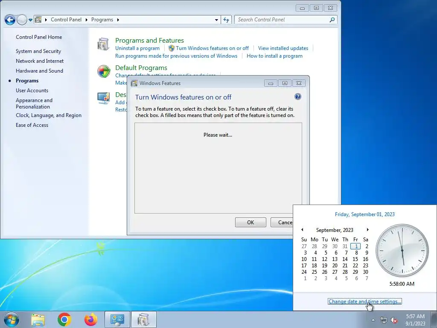Minimize the Windows Features dialog
Viewport: 437px width, 328px height.
(271, 83)
